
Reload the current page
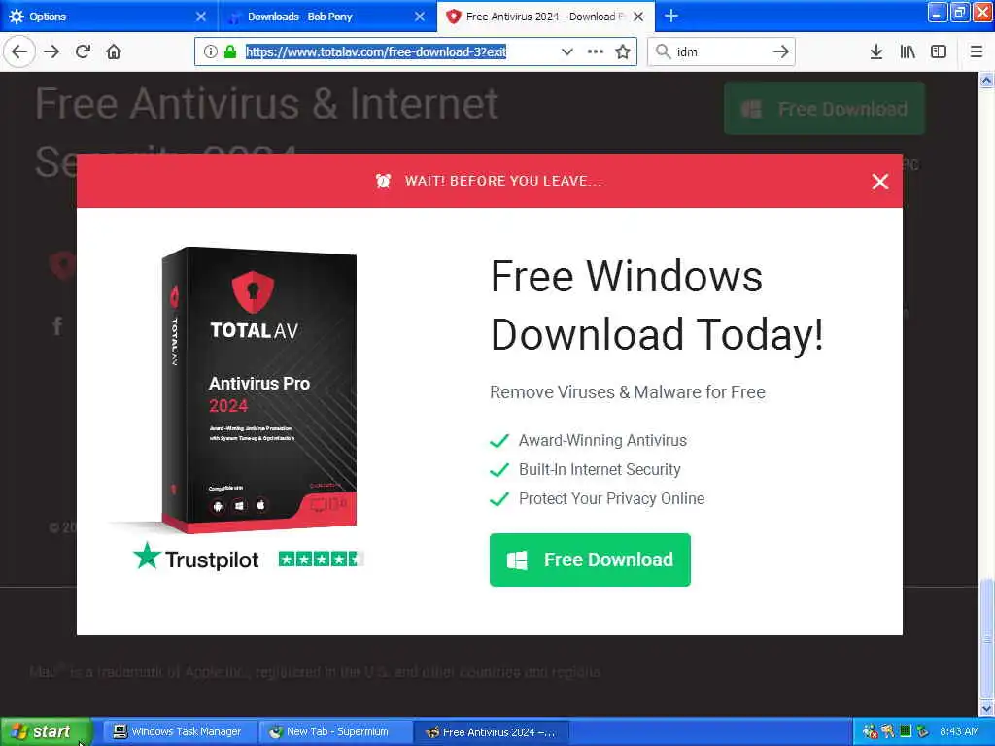(x=84, y=52)
